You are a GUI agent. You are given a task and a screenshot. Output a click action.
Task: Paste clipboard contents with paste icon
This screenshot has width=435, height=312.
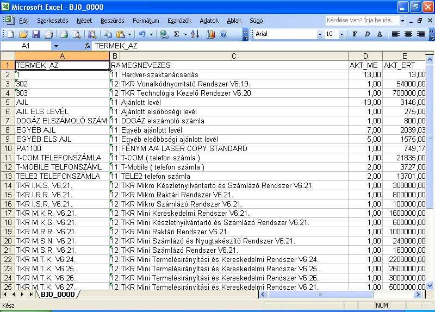click(121, 34)
